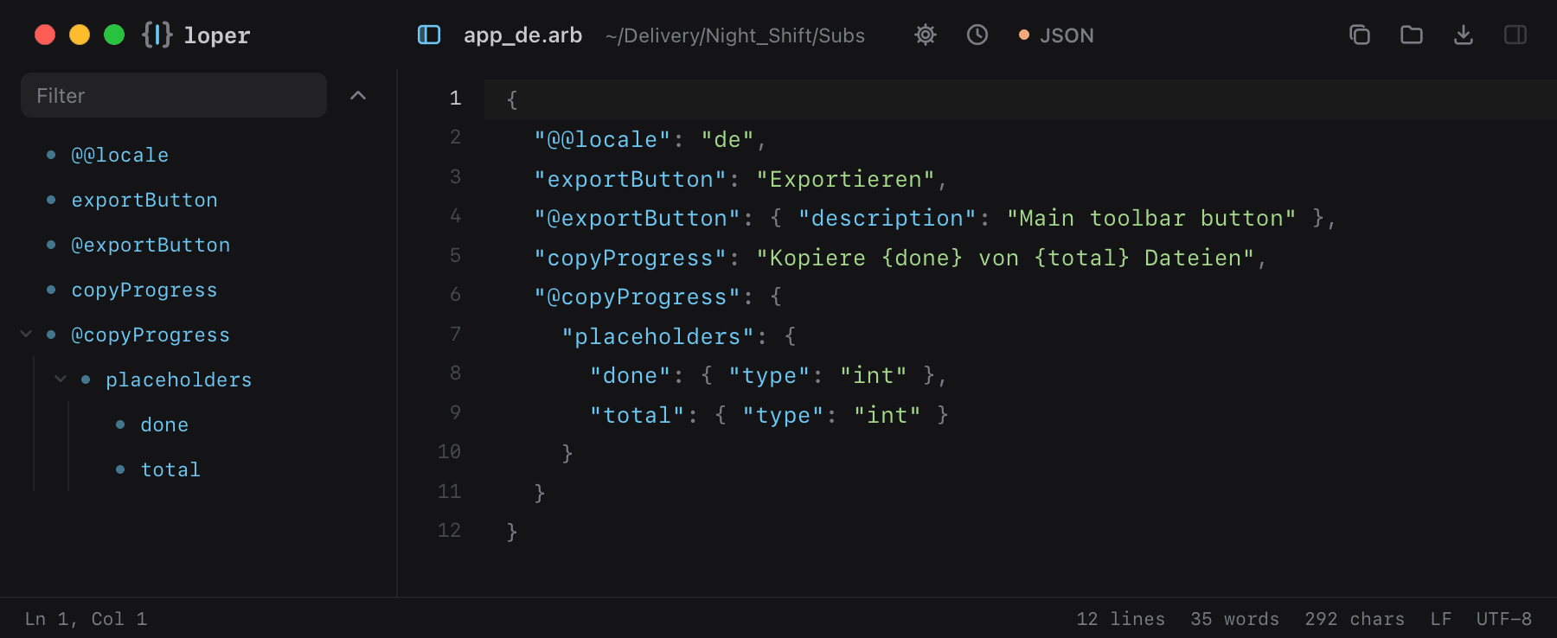The height and width of the screenshot is (638, 1557).
Task: Open the theme brightness settings icon
Action: (x=926, y=35)
